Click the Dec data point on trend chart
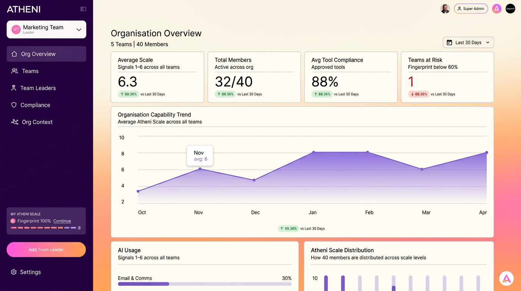The height and width of the screenshot is (291, 521). point(254,180)
